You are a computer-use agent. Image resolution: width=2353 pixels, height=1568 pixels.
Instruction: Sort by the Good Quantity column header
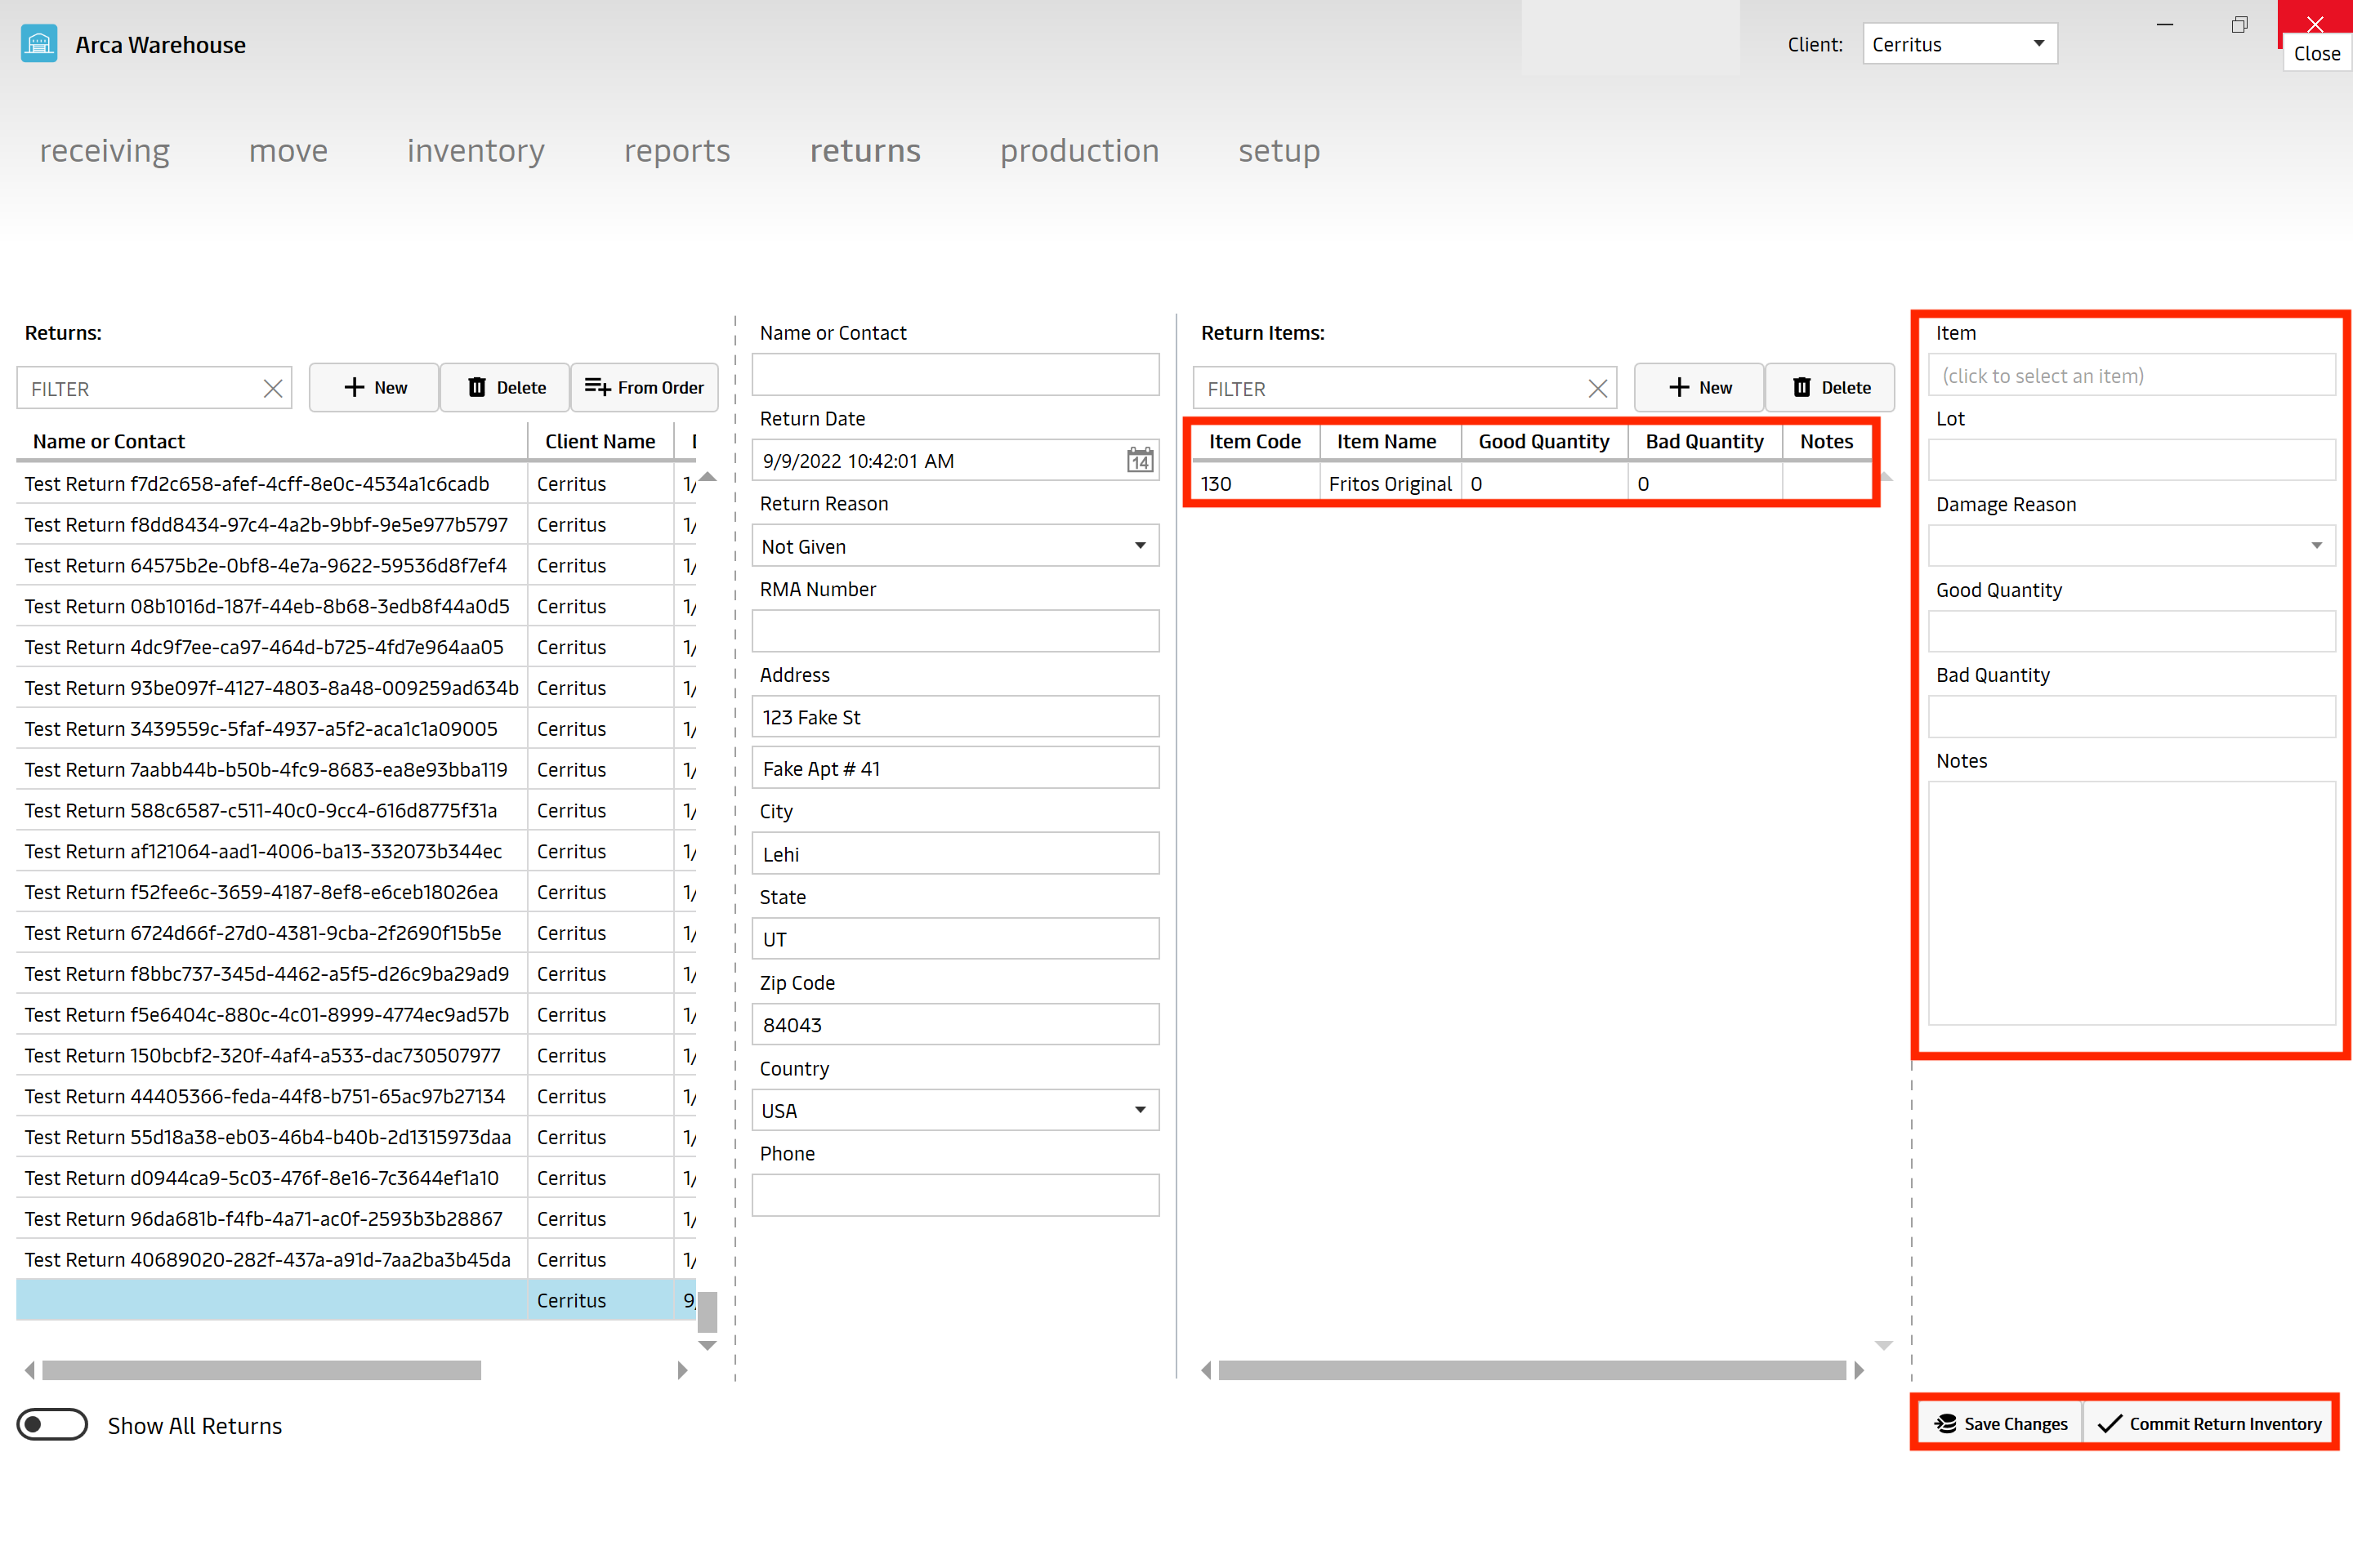point(1543,441)
